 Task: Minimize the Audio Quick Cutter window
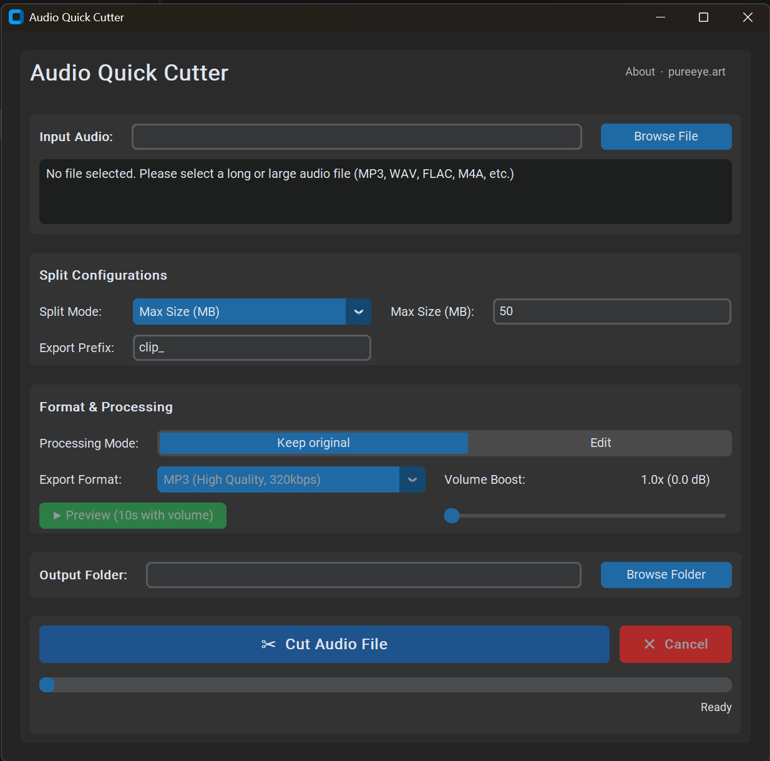click(x=660, y=17)
